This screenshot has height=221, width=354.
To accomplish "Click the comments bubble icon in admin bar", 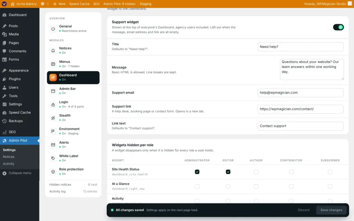I will (43, 4).
